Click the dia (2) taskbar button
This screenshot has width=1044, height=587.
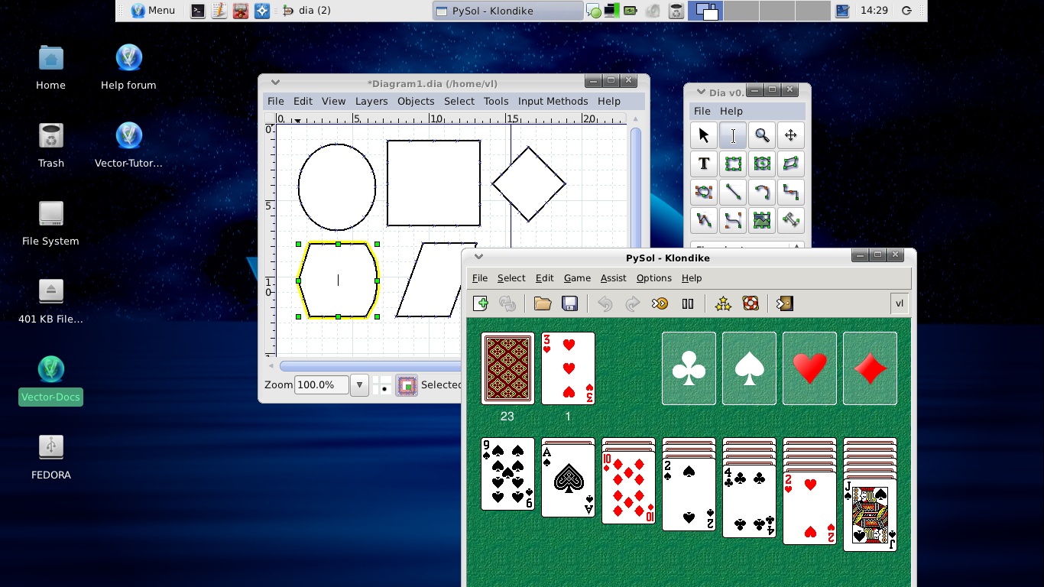[x=307, y=11]
